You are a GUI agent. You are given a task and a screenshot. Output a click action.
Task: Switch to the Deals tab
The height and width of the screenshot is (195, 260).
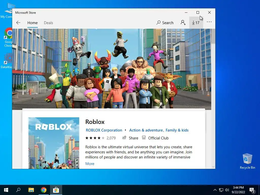click(48, 23)
